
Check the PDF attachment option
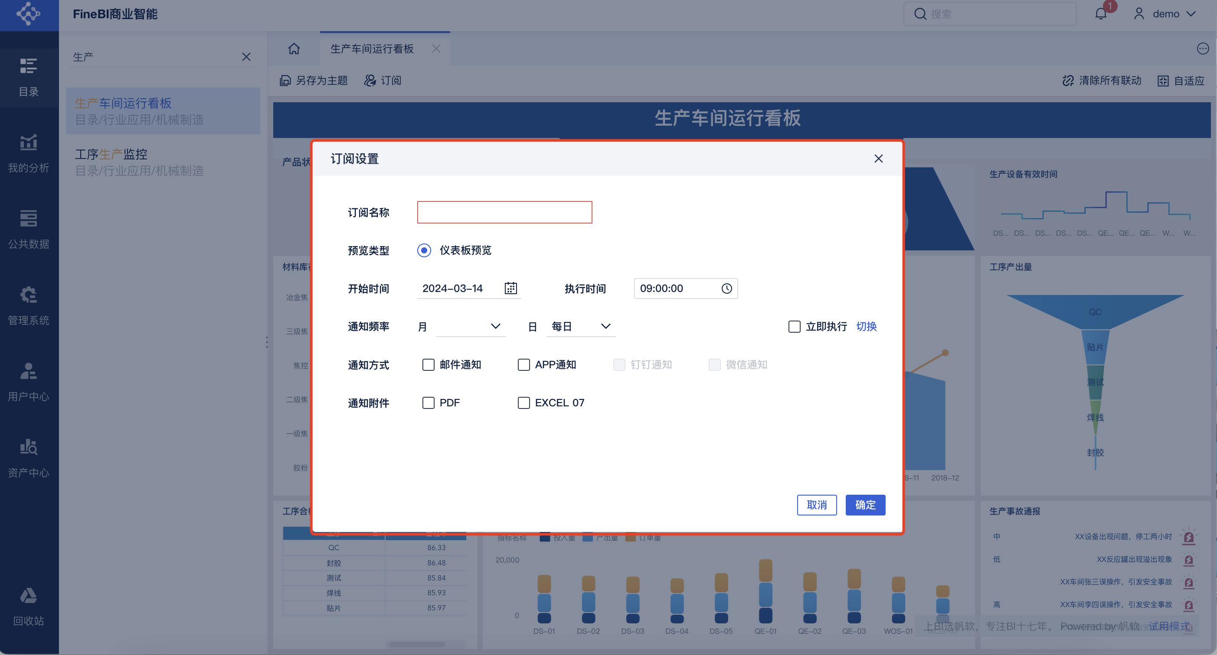pyautogui.click(x=428, y=402)
